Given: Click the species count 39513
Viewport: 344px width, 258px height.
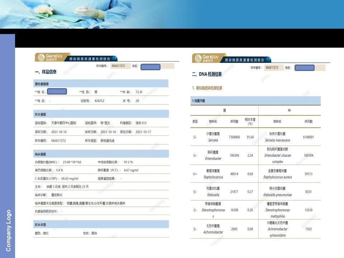Looking at the screenshot, I should tap(309, 174).
